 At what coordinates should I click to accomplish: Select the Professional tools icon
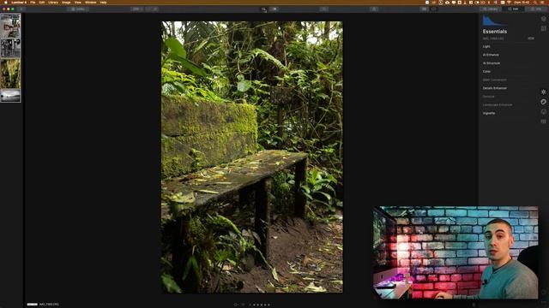(x=543, y=121)
